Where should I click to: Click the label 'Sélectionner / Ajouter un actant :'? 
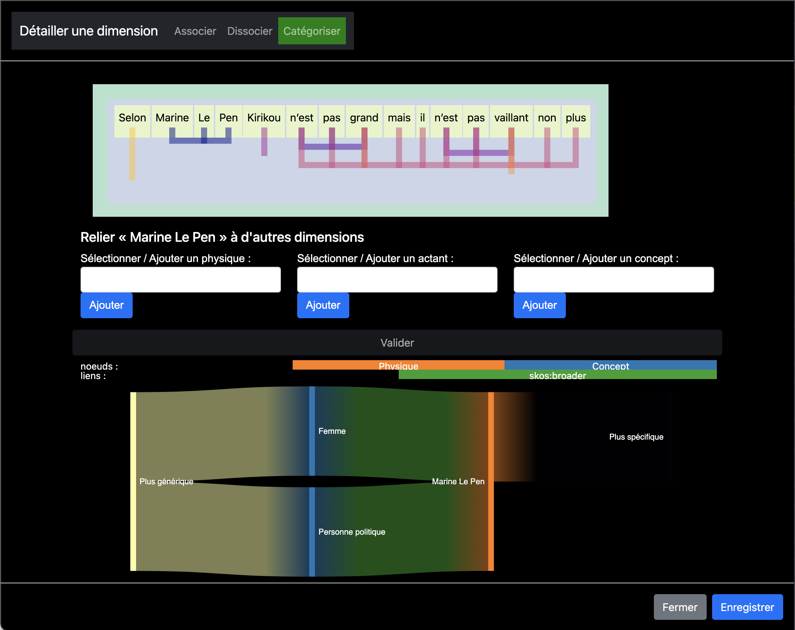[x=375, y=258]
